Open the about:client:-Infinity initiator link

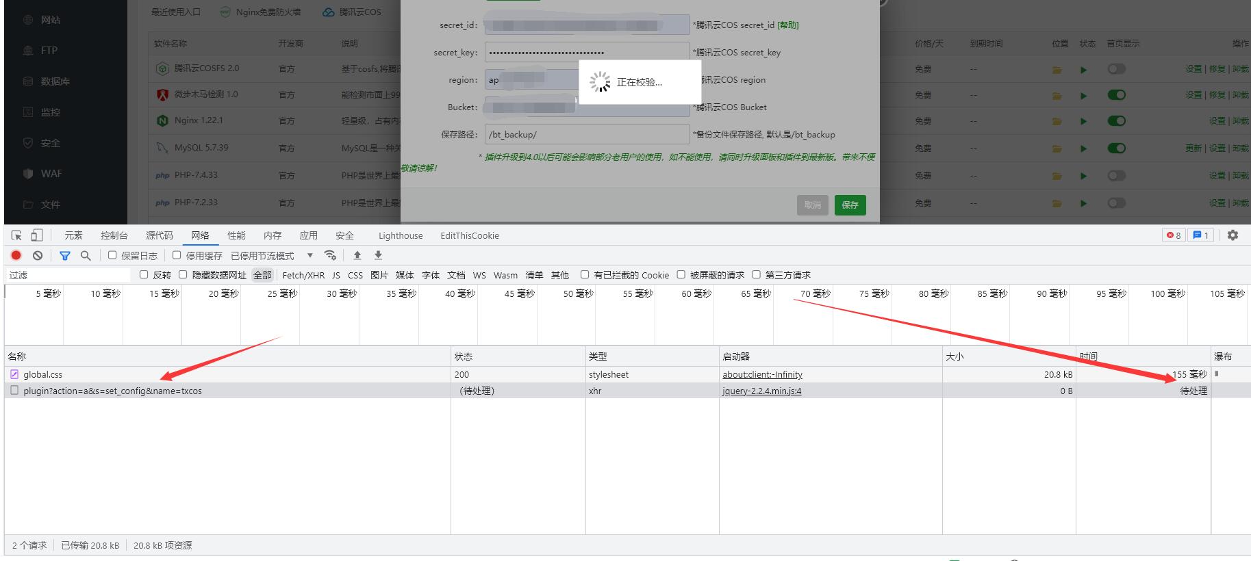tap(762, 374)
